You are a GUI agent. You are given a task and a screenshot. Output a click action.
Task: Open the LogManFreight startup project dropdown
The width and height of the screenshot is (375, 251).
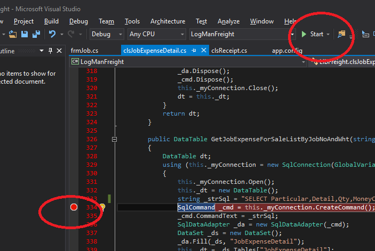point(242,34)
